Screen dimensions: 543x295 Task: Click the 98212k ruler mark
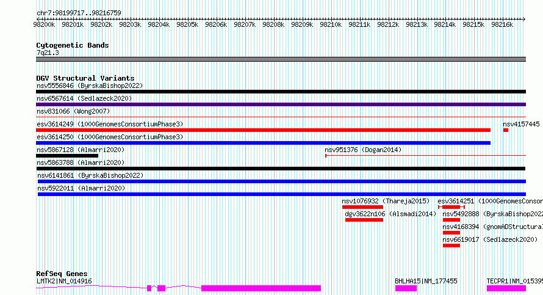(388, 24)
